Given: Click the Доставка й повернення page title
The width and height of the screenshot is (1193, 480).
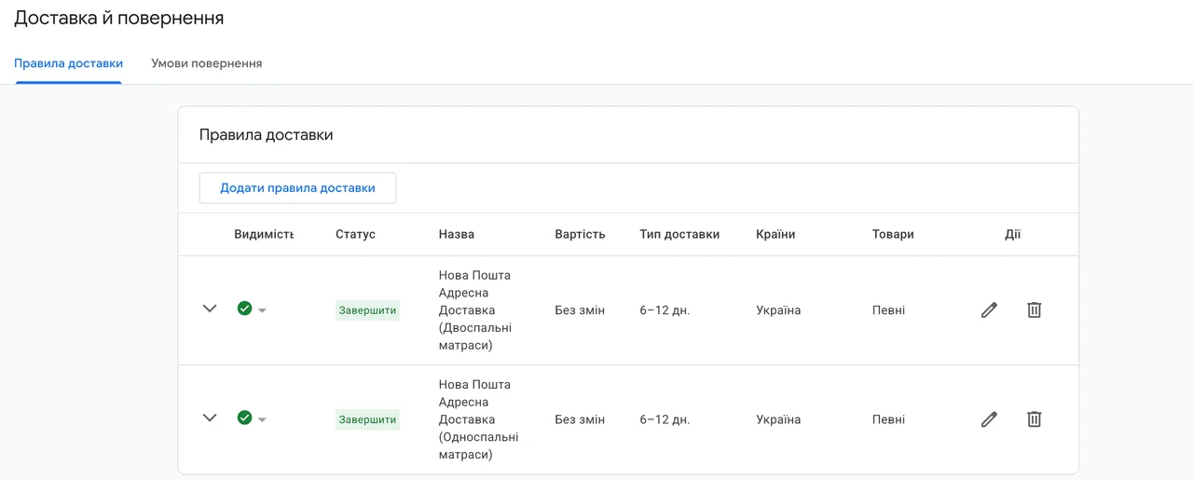Looking at the screenshot, I should pos(118,18).
